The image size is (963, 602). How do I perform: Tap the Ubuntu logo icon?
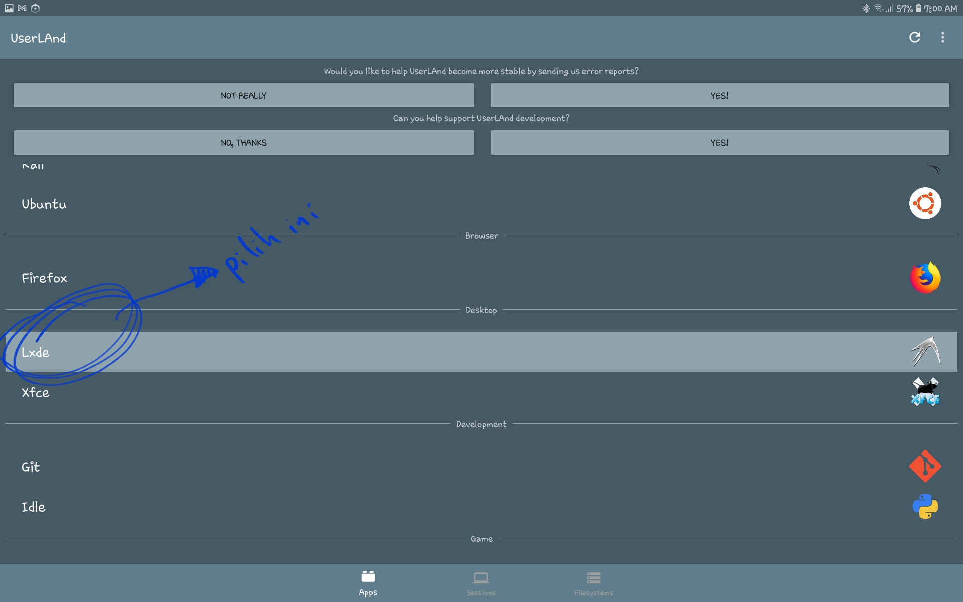tap(925, 203)
